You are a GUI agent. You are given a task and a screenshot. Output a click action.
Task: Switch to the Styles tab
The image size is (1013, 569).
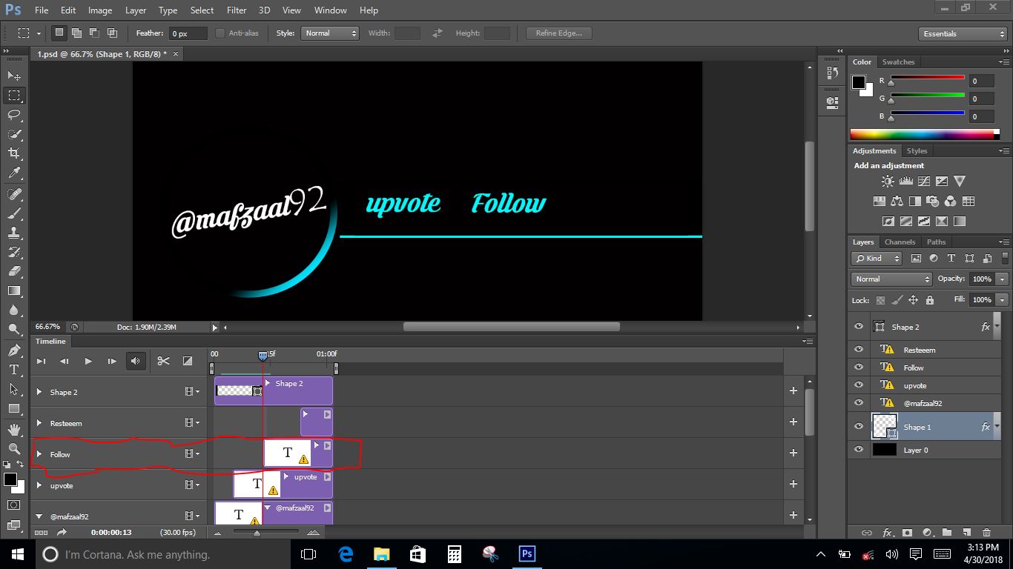point(917,151)
